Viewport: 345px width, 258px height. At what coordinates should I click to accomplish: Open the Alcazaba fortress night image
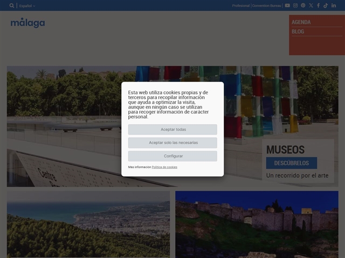coord(257,225)
